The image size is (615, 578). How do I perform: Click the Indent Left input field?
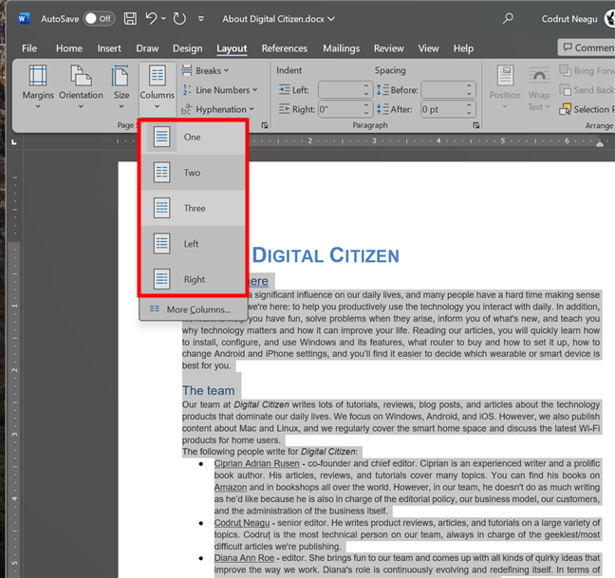341,90
